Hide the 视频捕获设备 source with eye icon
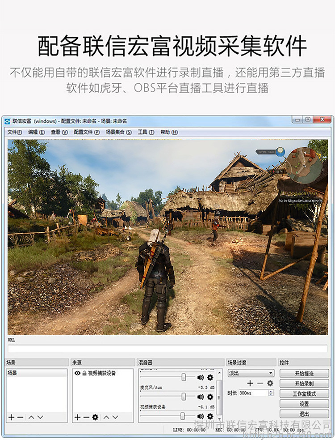335x440 pixels. pos(78,373)
